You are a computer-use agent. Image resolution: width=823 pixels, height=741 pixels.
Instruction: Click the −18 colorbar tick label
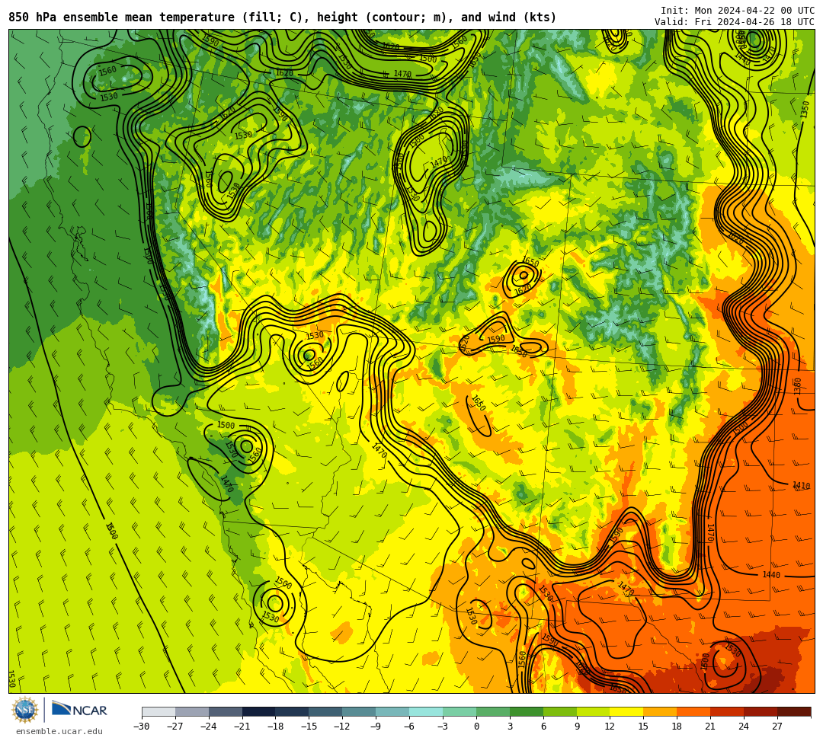pyautogui.click(x=276, y=727)
